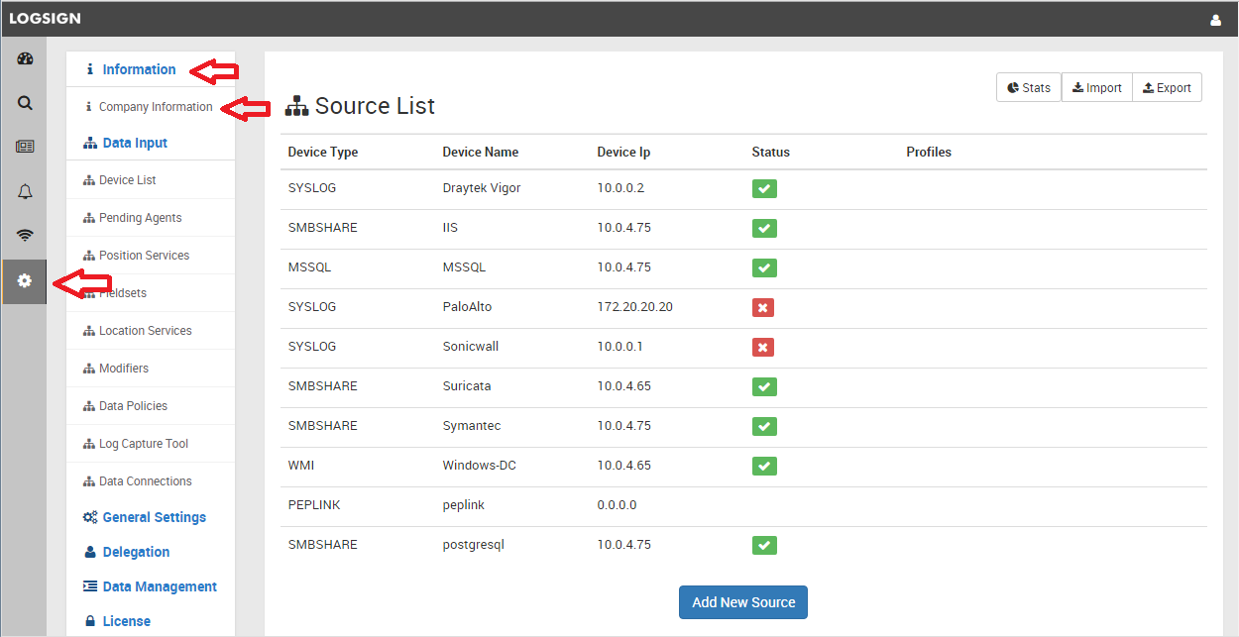Sort by Device Name column header
This screenshot has height=637, width=1239.
tap(480, 153)
